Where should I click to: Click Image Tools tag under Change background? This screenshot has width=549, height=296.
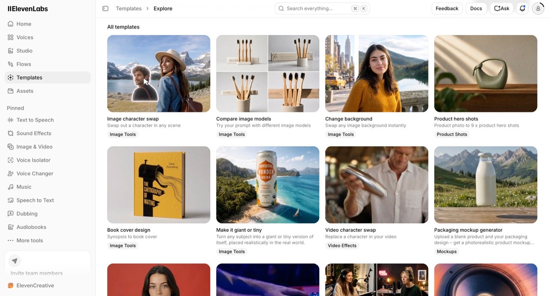click(x=341, y=134)
